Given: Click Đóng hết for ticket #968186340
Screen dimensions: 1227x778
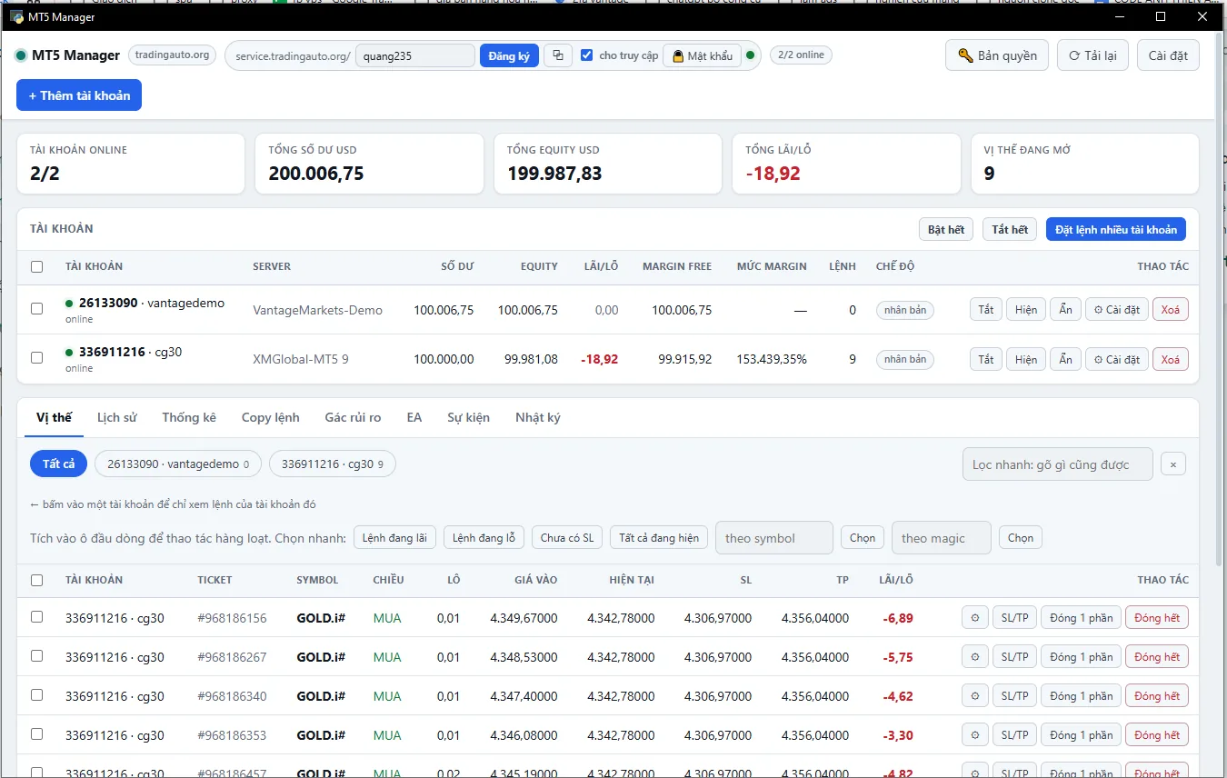Looking at the screenshot, I should [1157, 696].
